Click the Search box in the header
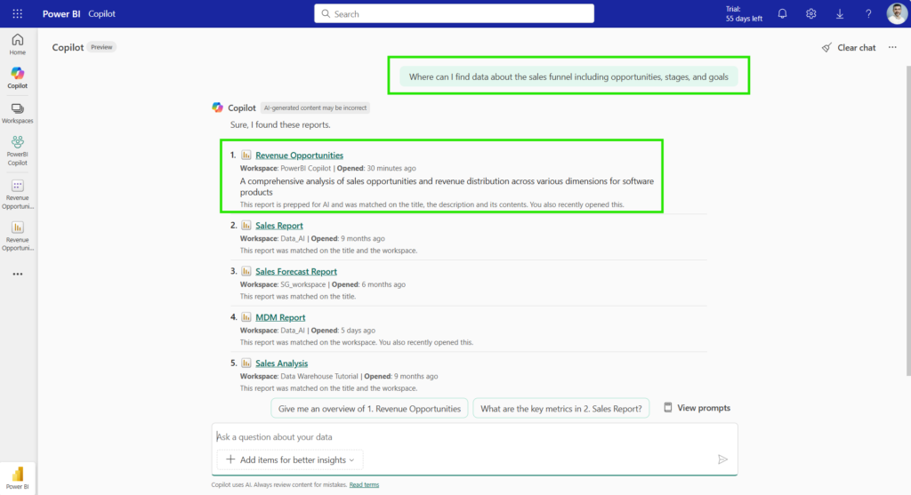Image resolution: width=911 pixels, height=495 pixels. [x=454, y=13]
